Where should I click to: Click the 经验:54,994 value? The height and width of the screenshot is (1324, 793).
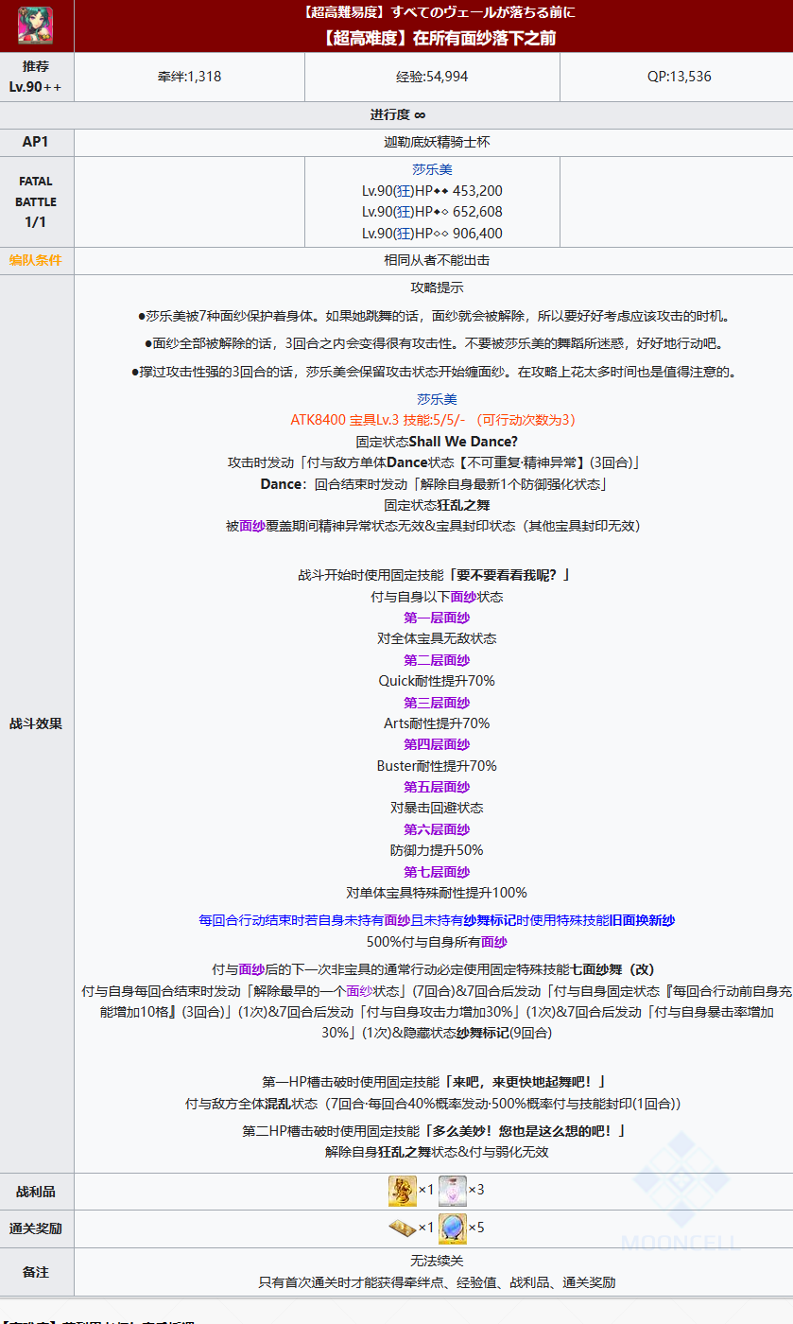click(432, 77)
